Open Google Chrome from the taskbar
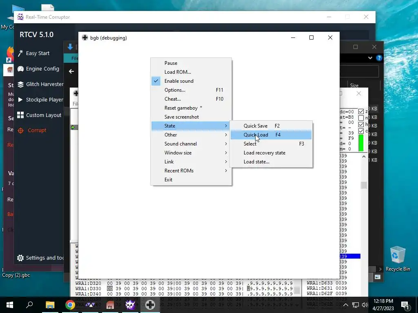The height and width of the screenshot is (313, 418). pyautogui.click(x=70, y=305)
